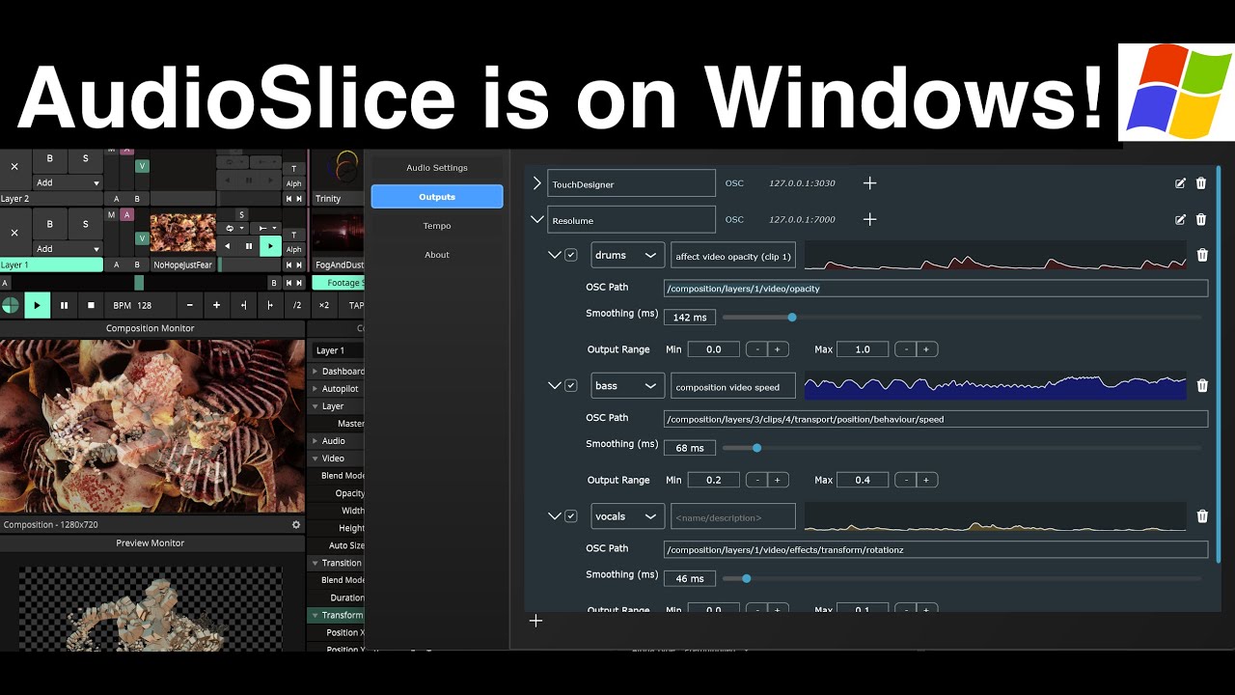Play the Layer 1 clip backwards
Screen dimensions: 1235x695
coord(228,246)
